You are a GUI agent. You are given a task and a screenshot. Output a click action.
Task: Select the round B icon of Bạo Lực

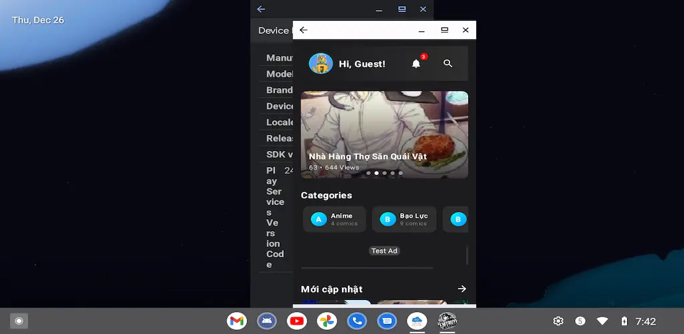(x=388, y=219)
